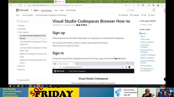Jump to Delete a codespace section

click(x=147, y=58)
